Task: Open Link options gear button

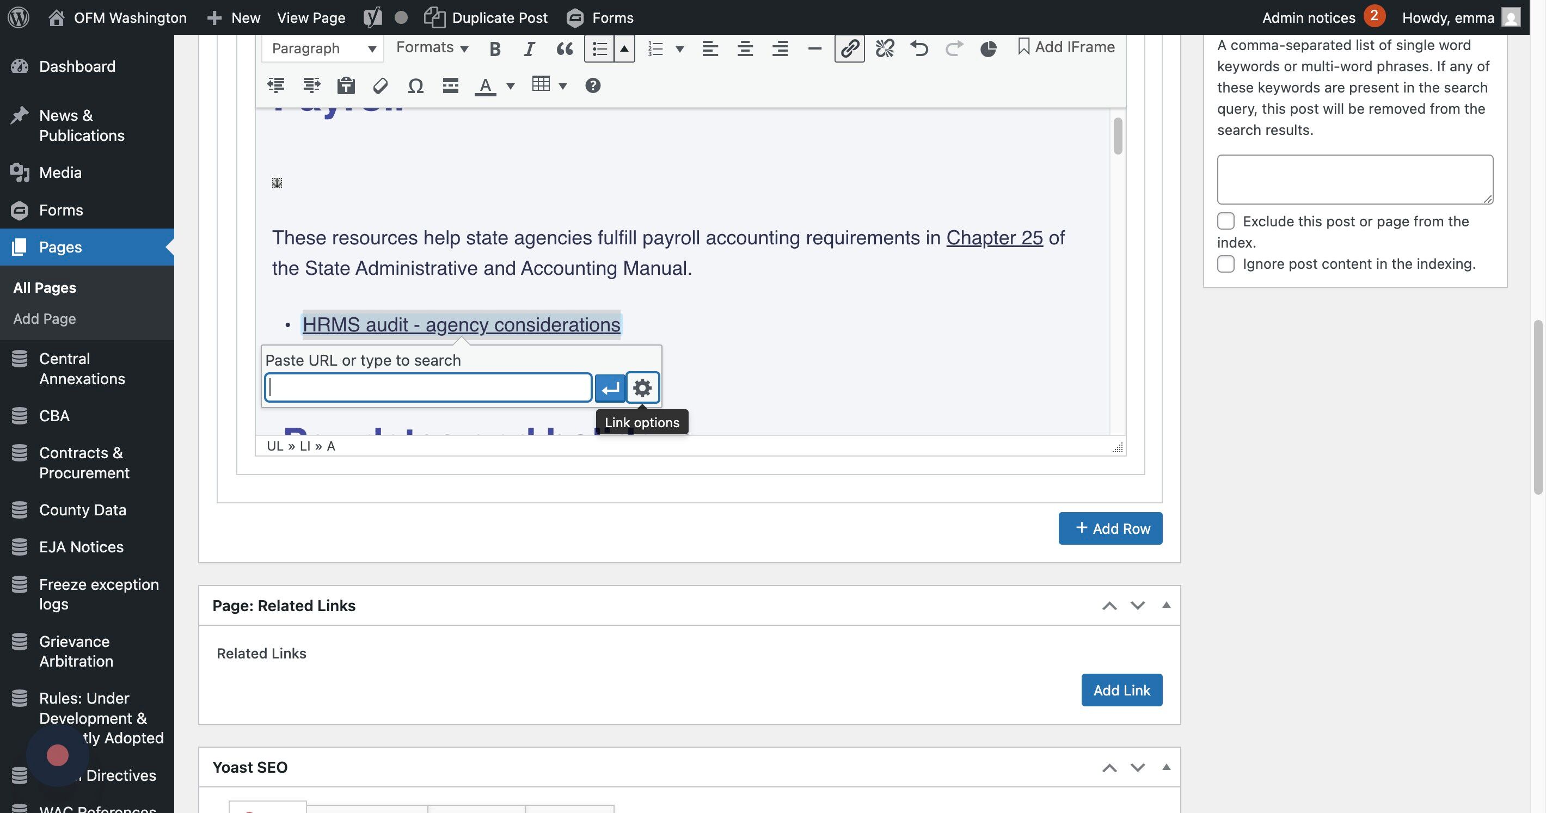Action: tap(642, 387)
